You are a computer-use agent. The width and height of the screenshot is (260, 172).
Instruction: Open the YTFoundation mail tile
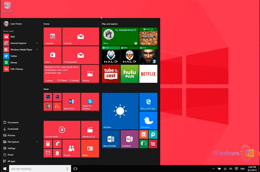coord(81,55)
